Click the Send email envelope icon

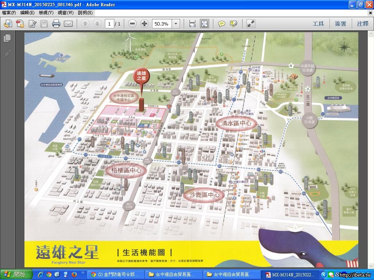click(68, 24)
